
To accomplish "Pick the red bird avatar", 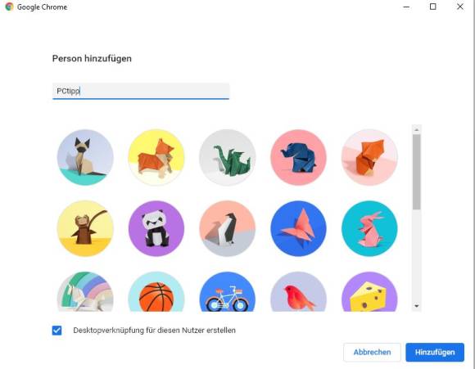I will click(x=298, y=292).
